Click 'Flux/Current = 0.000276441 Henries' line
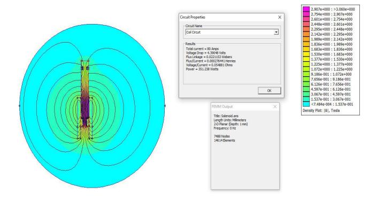The width and height of the screenshot is (377, 202). [211, 61]
